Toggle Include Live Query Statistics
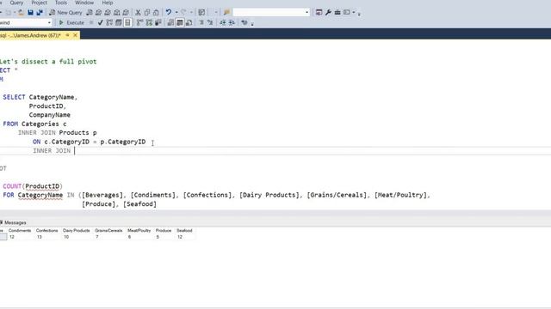Screen dimensions: 551x309 [x=149, y=23]
